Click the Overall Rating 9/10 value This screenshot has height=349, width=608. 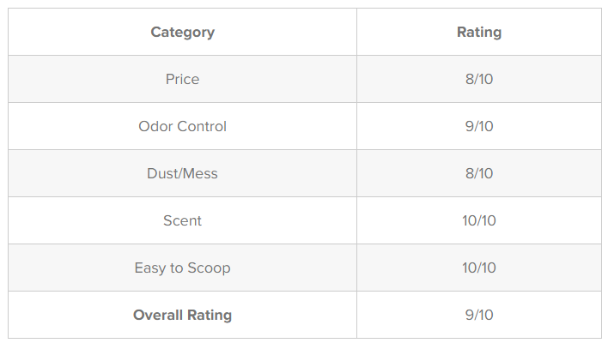pyautogui.click(x=479, y=315)
